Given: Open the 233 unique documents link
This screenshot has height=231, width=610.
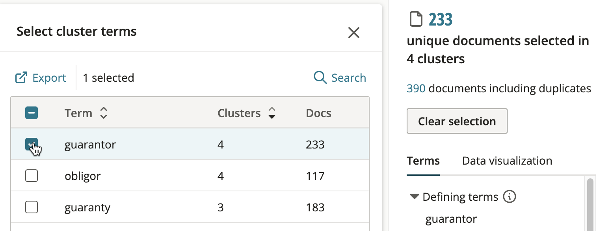Looking at the screenshot, I should point(441,19).
